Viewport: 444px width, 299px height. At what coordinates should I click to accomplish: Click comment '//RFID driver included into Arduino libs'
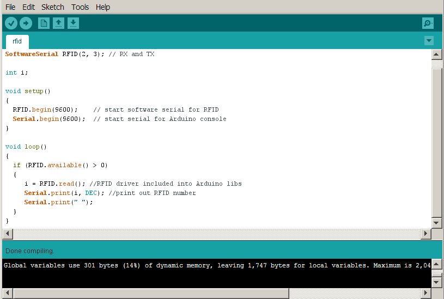166,184
